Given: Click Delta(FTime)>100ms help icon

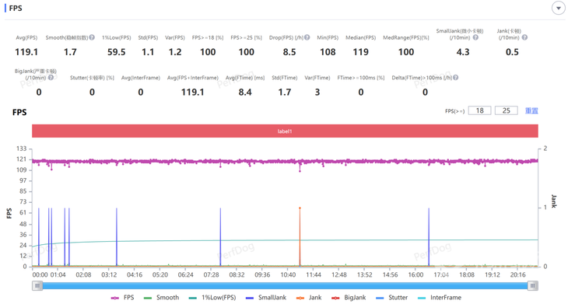Looking at the screenshot, I should click(455, 78).
